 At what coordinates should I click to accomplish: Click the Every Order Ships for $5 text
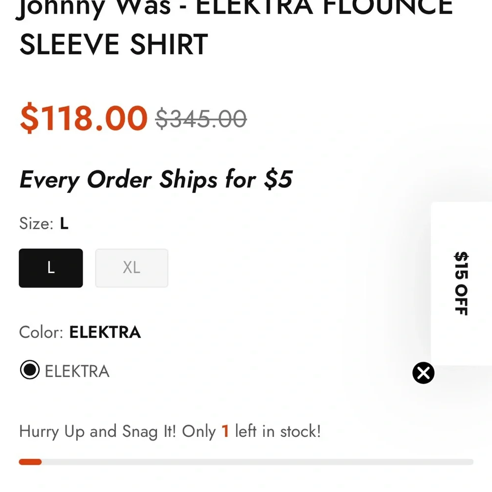(x=155, y=180)
